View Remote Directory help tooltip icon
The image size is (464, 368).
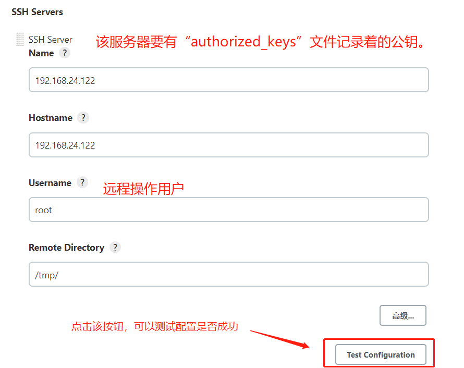tap(115, 247)
